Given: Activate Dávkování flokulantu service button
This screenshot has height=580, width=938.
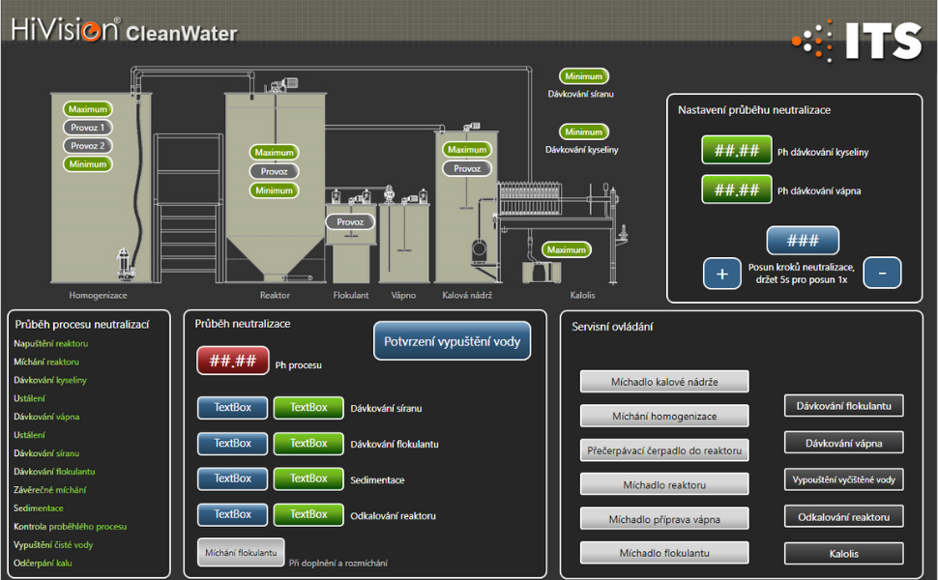Looking at the screenshot, I should [x=843, y=406].
